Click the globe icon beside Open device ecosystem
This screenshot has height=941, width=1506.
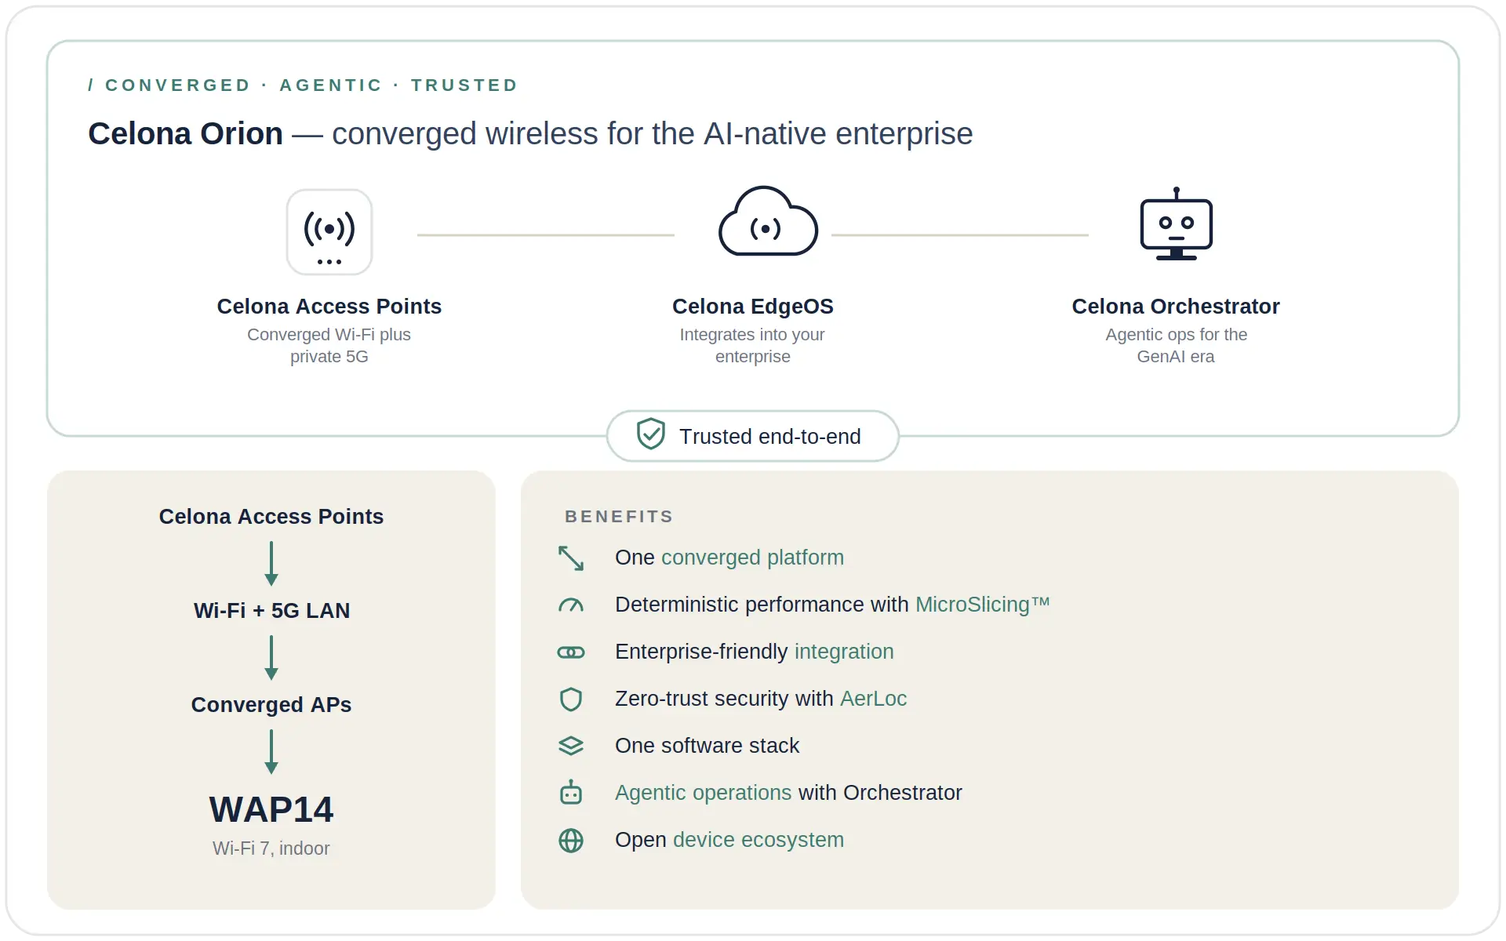click(x=571, y=841)
